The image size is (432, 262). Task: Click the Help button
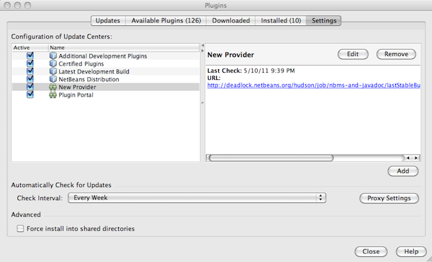411,252
